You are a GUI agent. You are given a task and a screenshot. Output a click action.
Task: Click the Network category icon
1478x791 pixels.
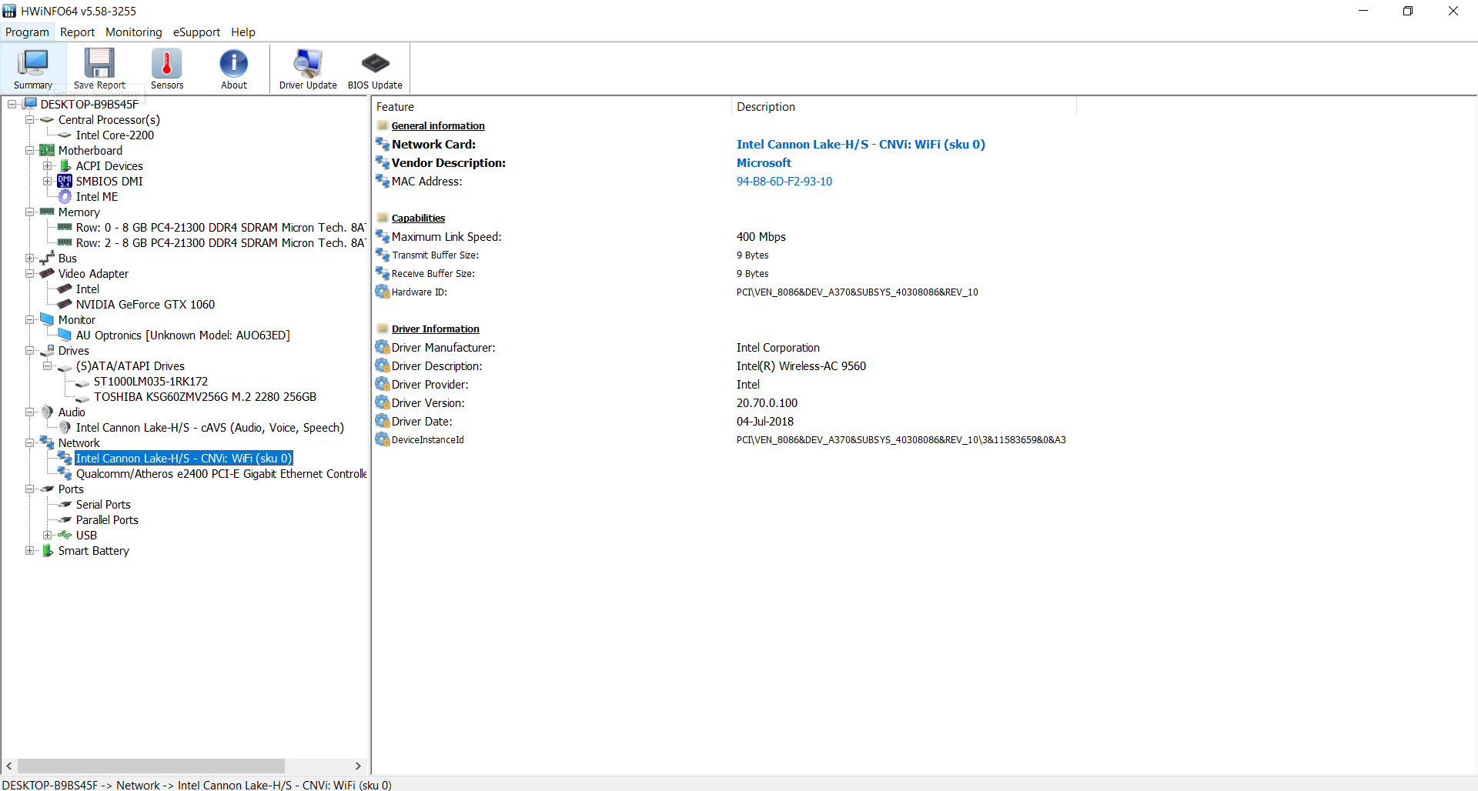[47, 442]
